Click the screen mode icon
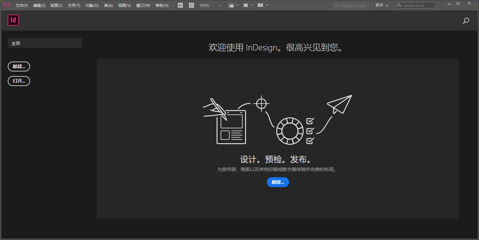The width and height of the screenshot is (479, 240). tap(246, 5)
